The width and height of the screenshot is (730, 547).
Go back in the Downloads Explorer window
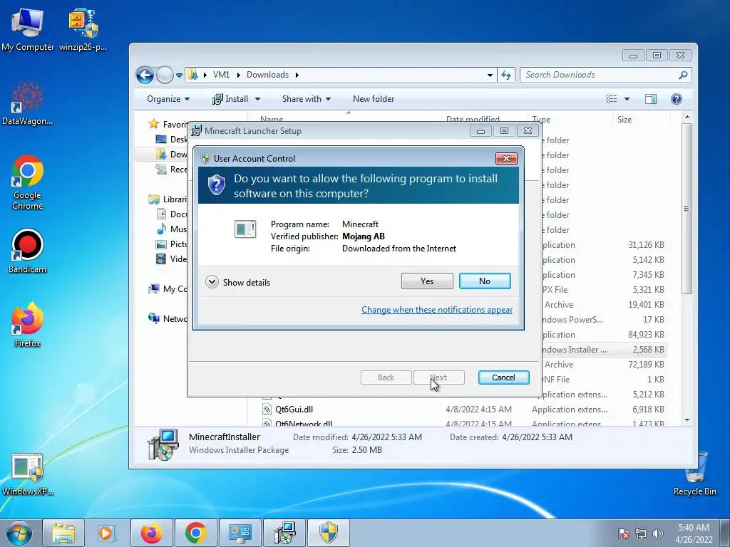point(145,75)
